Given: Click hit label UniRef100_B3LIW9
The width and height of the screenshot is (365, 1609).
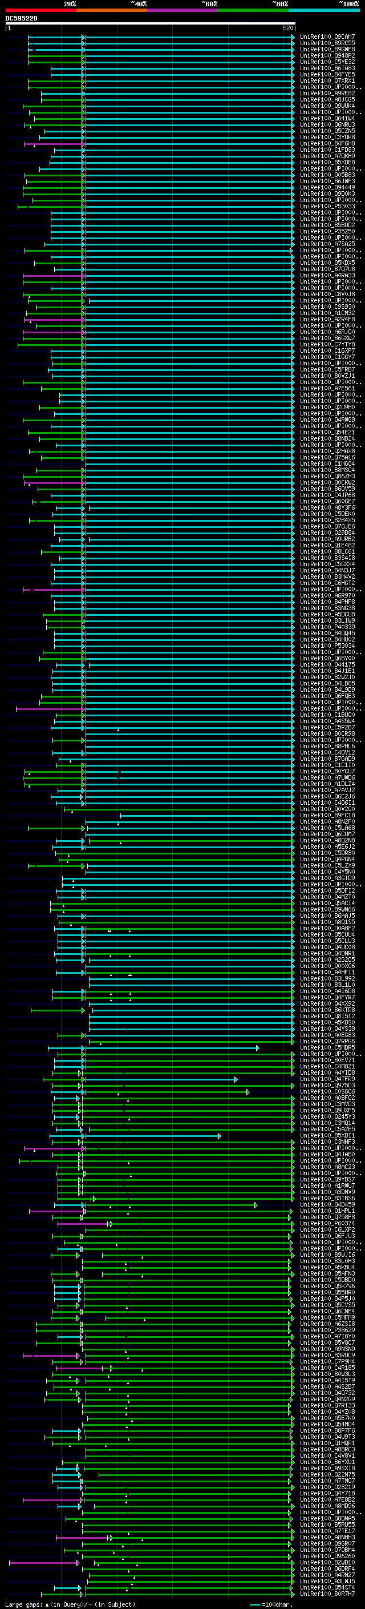Looking at the screenshot, I should coord(327,621).
